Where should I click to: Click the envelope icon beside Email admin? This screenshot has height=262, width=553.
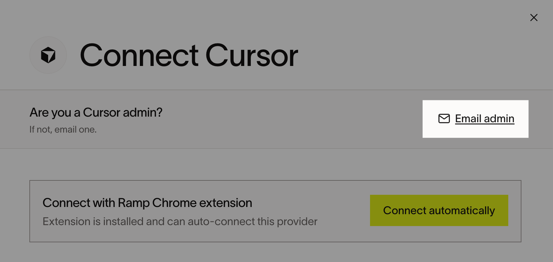click(444, 119)
